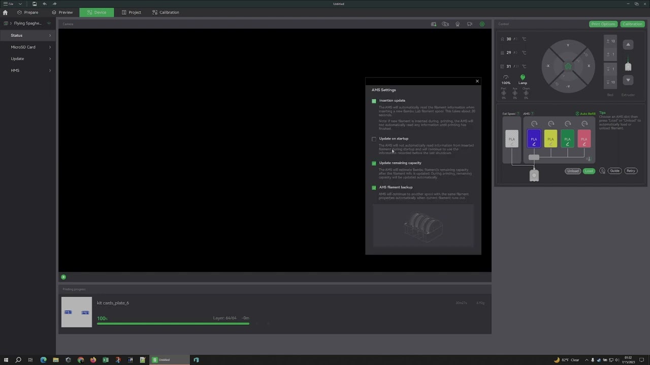
Task: Click the Home icon in the top bar
Action: 5,12
